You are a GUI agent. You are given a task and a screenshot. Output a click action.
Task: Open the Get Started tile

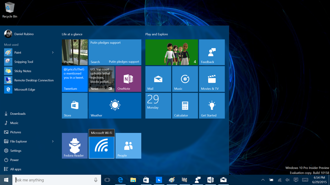coord(212,106)
